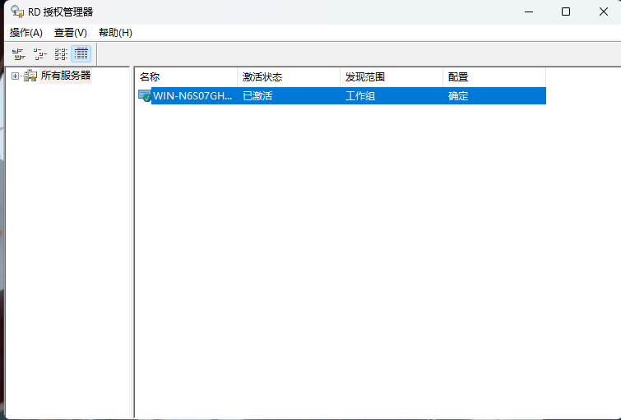Select the 所有服务器 tree label
The image size is (621, 420).
66,76
